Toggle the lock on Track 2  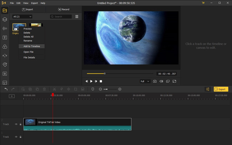pos(21,124)
